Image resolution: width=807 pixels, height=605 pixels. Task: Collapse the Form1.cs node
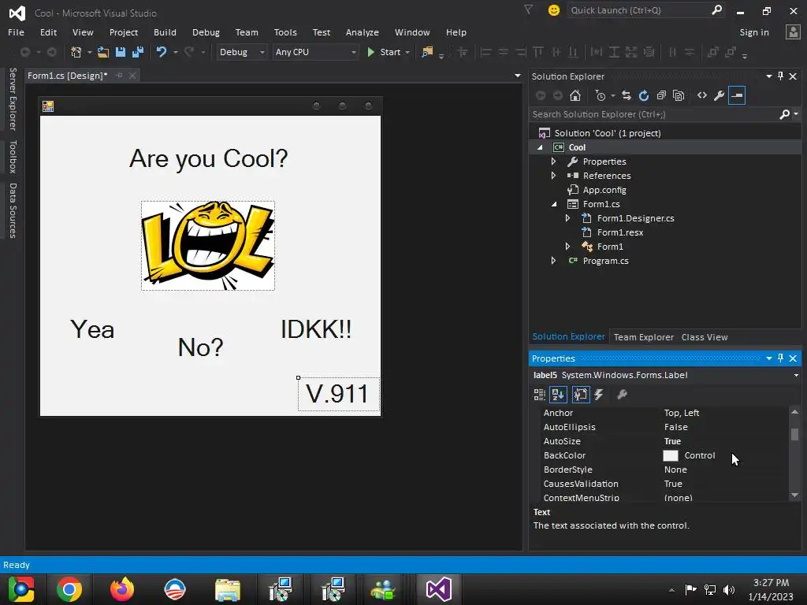(x=554, y=204)
